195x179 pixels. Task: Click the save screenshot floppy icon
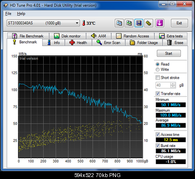point(139,23)
